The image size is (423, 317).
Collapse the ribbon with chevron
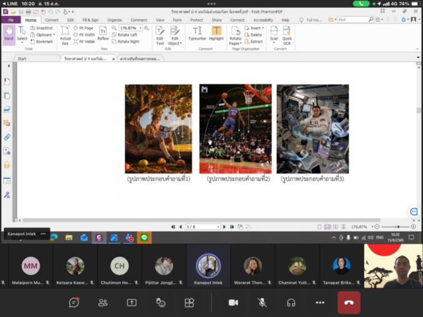click(417, 49)
